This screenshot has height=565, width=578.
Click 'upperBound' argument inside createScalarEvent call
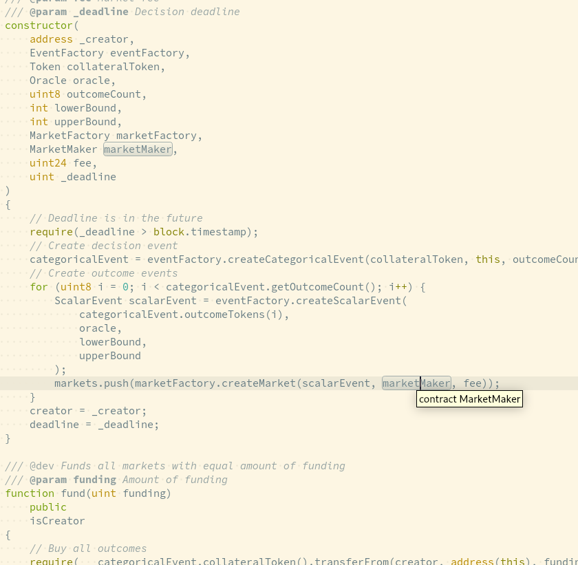[x=110, y=356]
